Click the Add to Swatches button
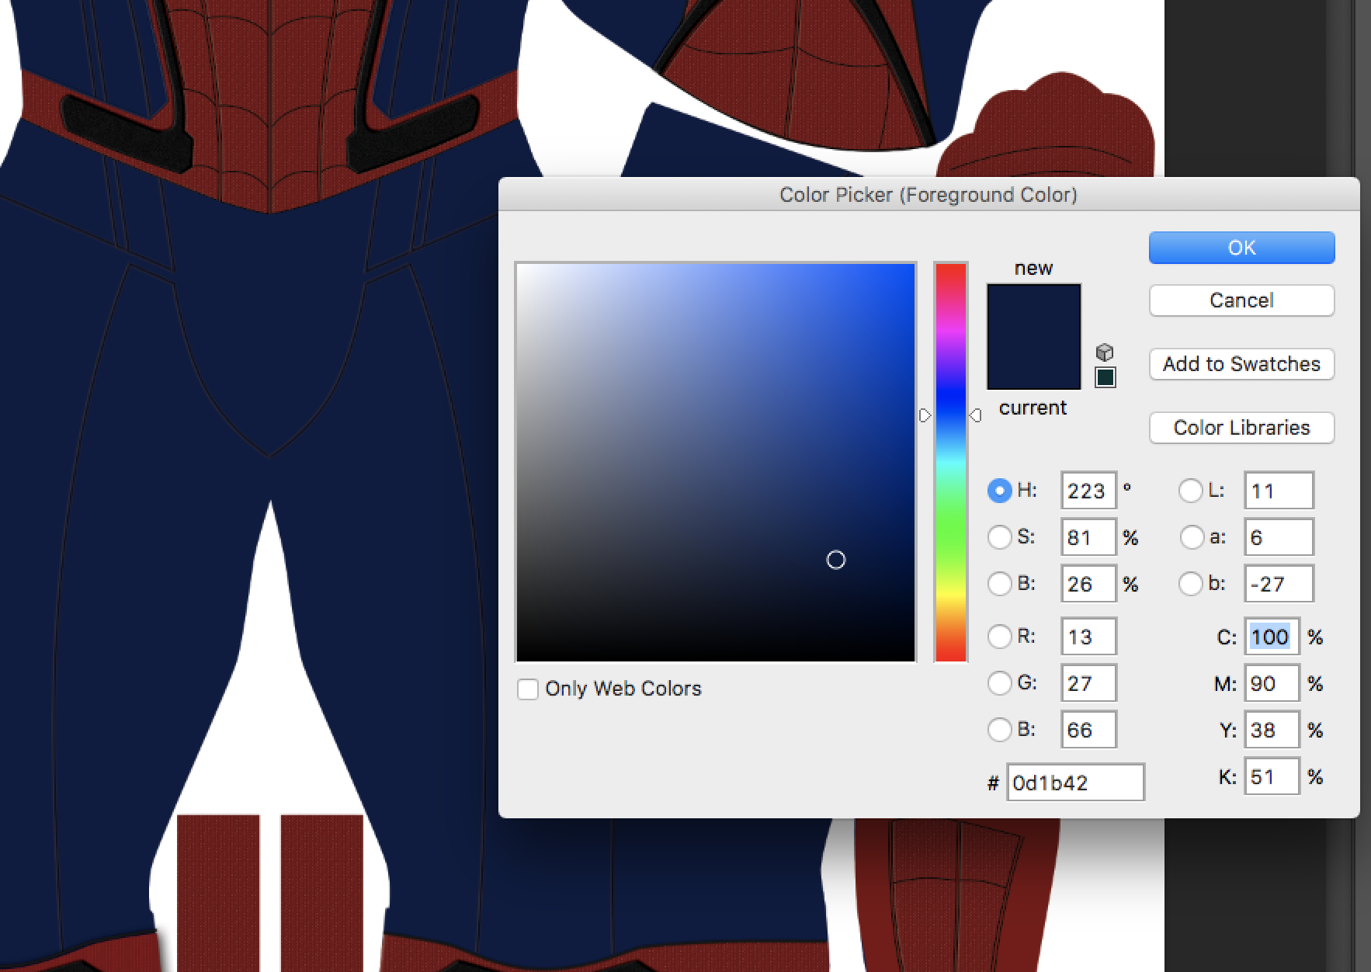The height and width of the screenshot is (972, 1371). coord(1241,364)
